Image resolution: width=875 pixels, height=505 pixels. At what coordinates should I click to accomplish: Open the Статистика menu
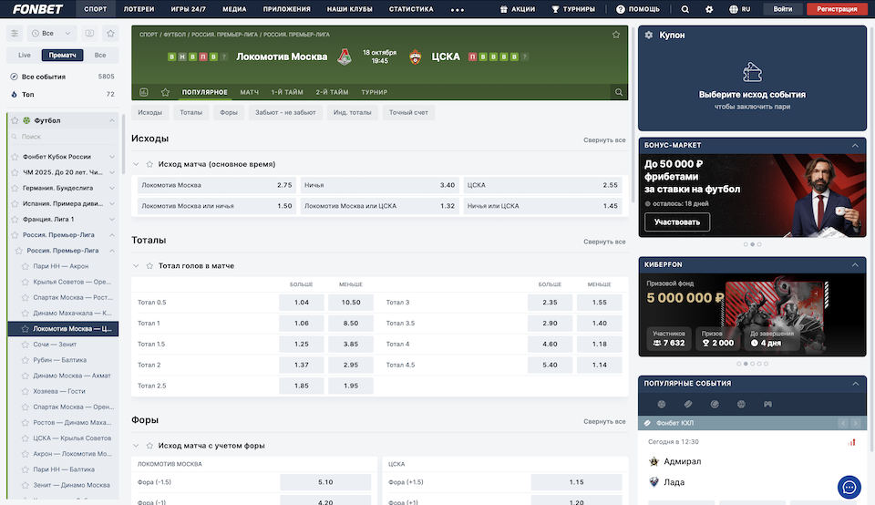pos(411,9)
